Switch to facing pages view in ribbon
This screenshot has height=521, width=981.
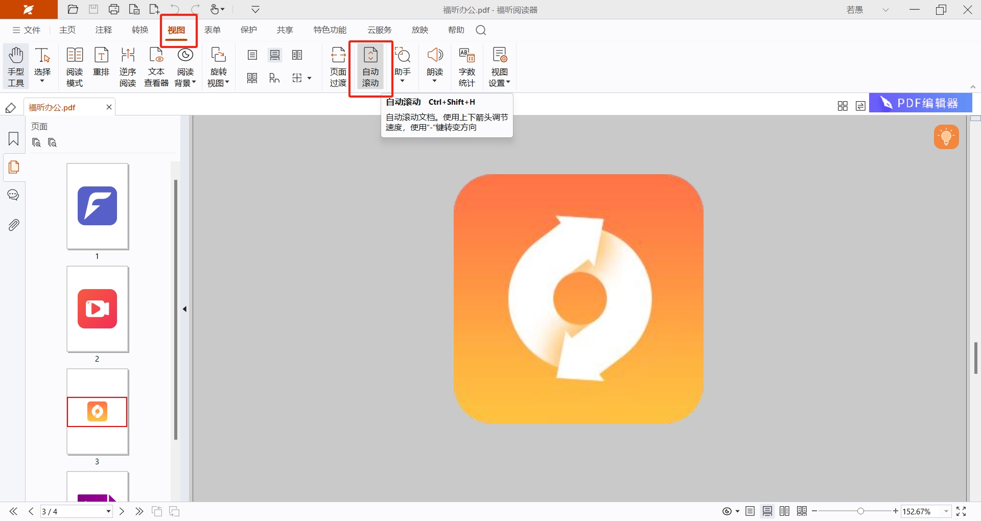click(297, 55)
